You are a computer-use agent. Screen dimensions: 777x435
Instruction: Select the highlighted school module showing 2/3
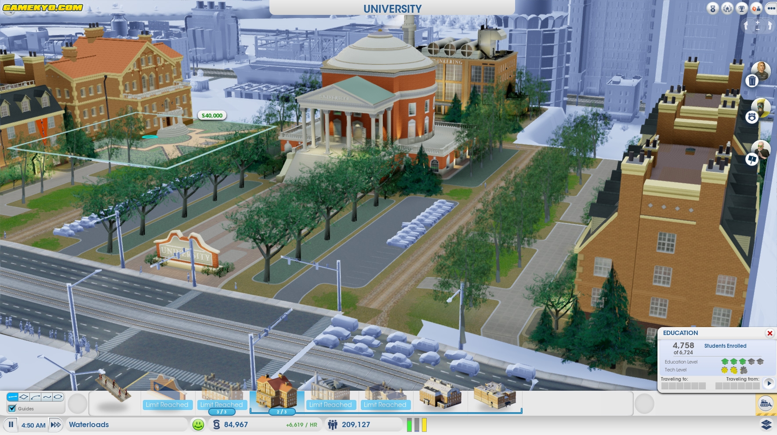[x=277, y=392]
